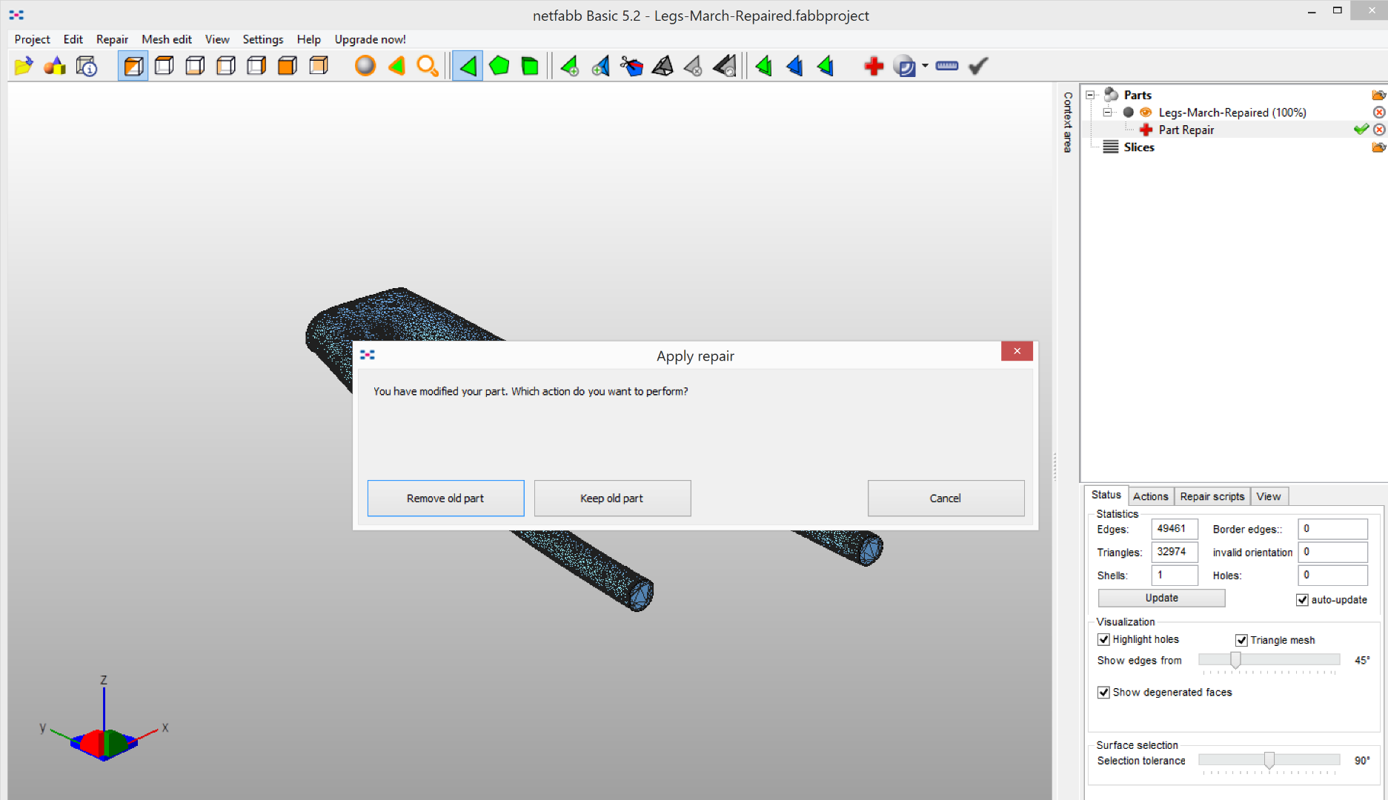The image size is (1388, 800).
Task: Switch to the Repair scripts tab
Action: 1212,496
